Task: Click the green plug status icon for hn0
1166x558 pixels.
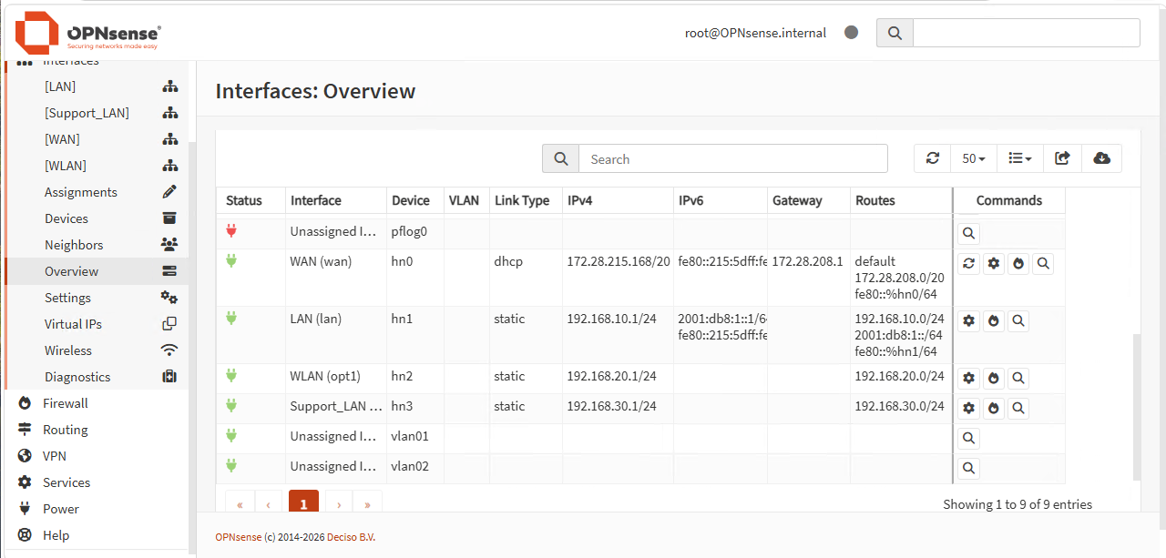Action: 231,261
